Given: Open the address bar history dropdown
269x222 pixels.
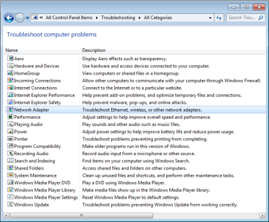Looking at the screenshot, I should point(210,18).
